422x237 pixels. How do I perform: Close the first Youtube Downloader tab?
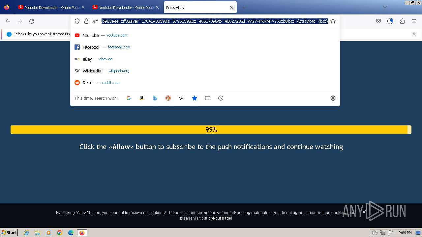point(83,7)
